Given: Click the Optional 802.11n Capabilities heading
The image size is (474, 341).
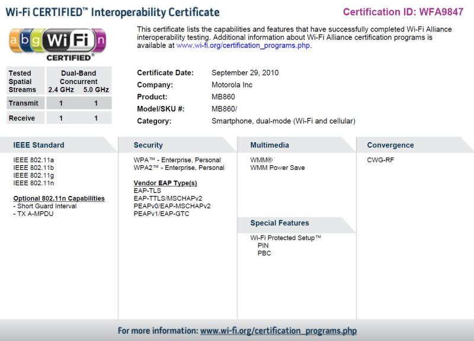Looking at the screenshot, I should [59, 198].
